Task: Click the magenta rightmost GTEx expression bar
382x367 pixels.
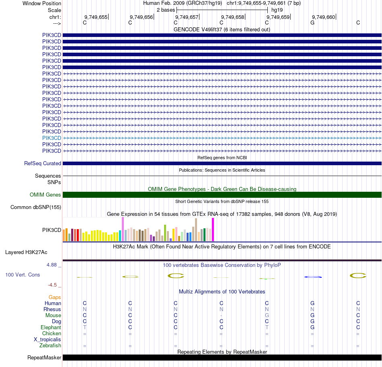Action: 213,230
